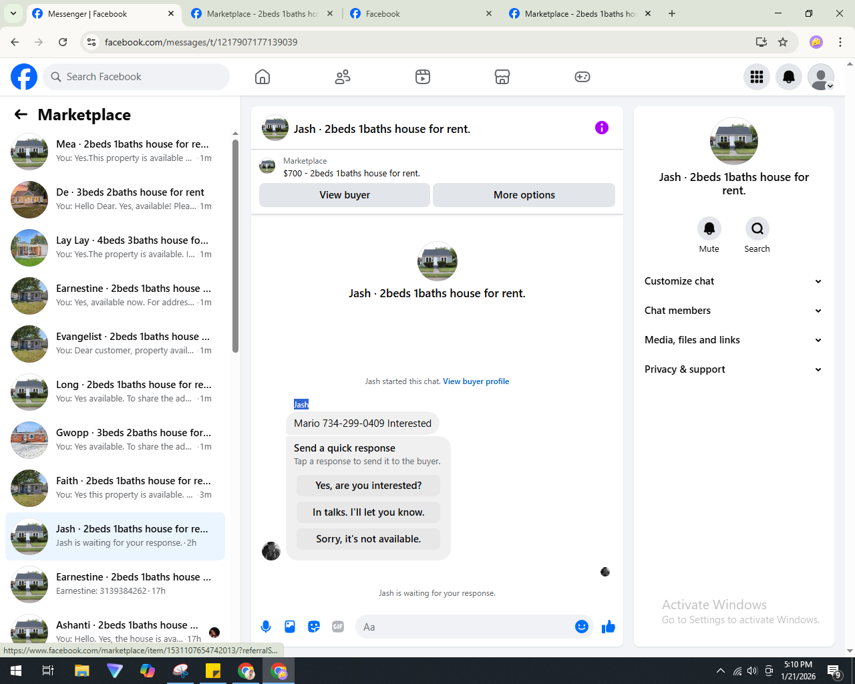
Task: Expand Media, files and links section
Action: [733, 340]
